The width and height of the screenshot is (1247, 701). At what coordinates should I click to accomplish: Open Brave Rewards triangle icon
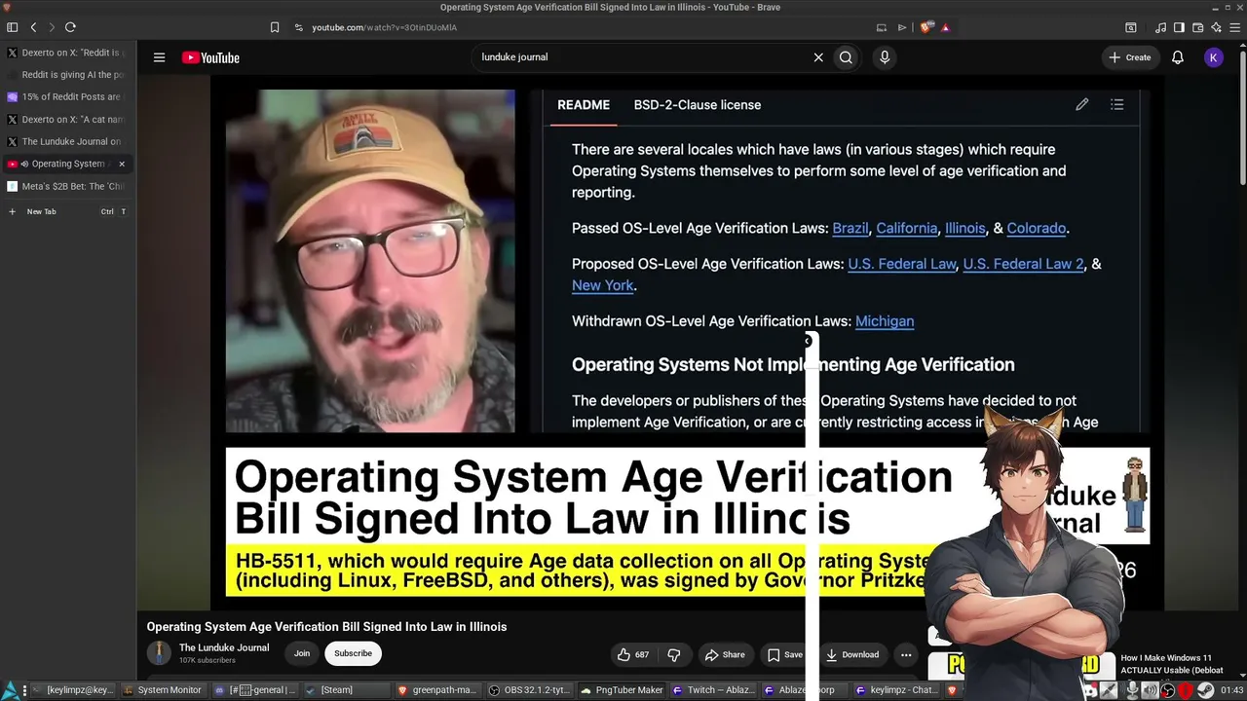pyautogui.click(x=945, y=27)
